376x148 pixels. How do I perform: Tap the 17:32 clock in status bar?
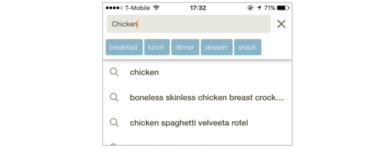pos(198,8)
